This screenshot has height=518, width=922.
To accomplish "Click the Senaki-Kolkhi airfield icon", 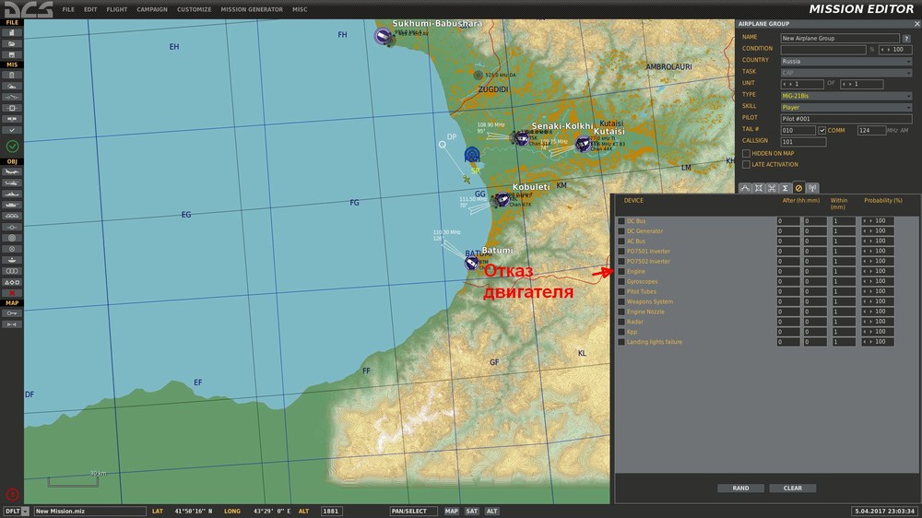I will pos(521,138).
